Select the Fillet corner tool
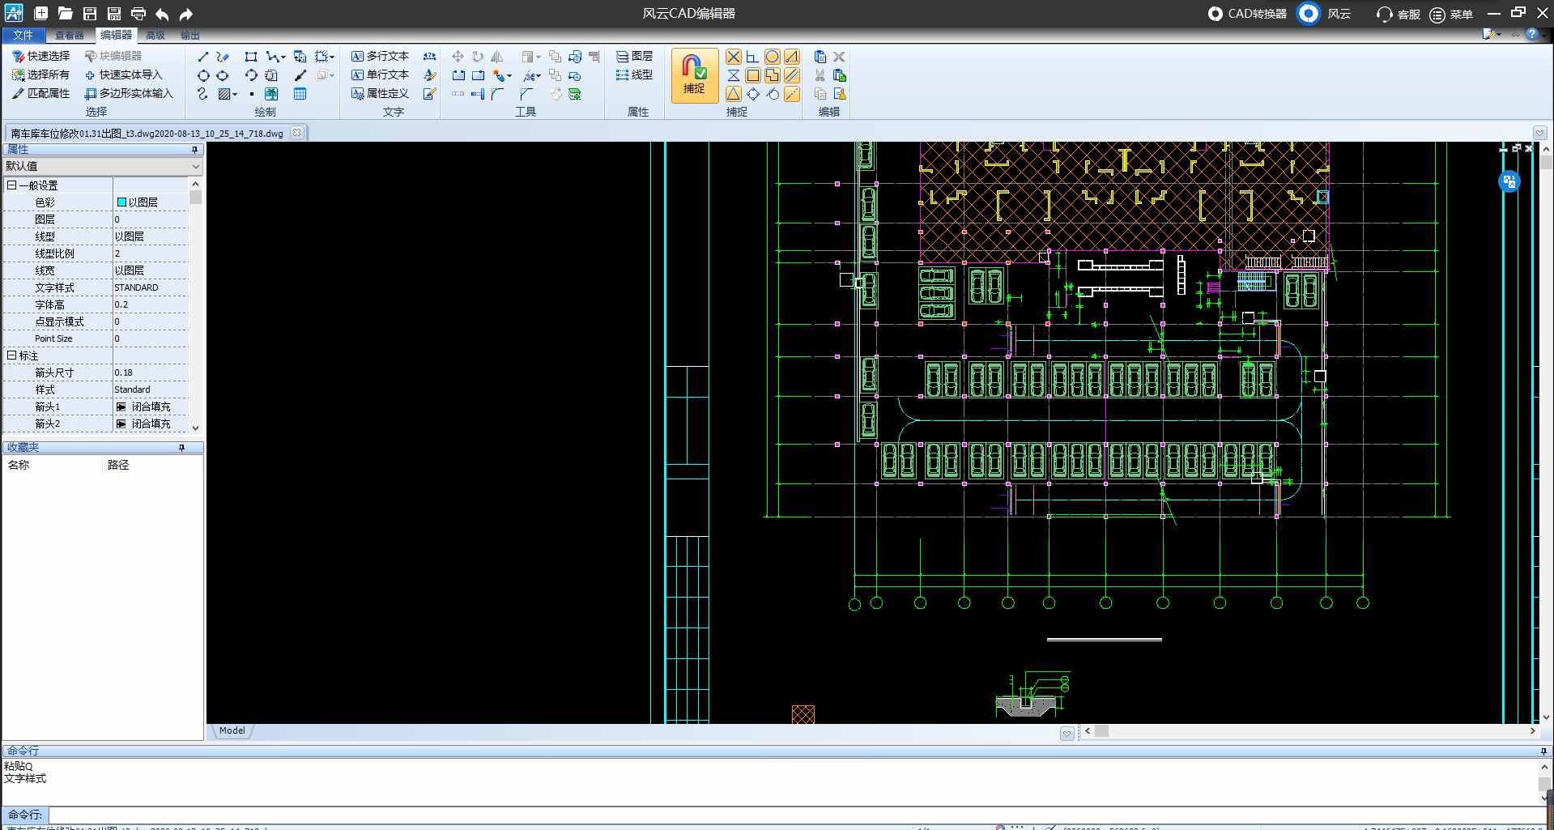 (496, 94)
